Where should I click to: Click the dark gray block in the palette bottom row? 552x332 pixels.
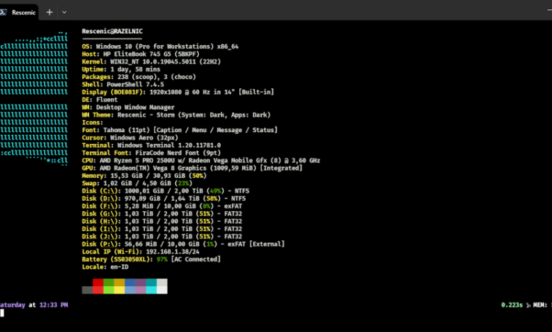[87, 290]
